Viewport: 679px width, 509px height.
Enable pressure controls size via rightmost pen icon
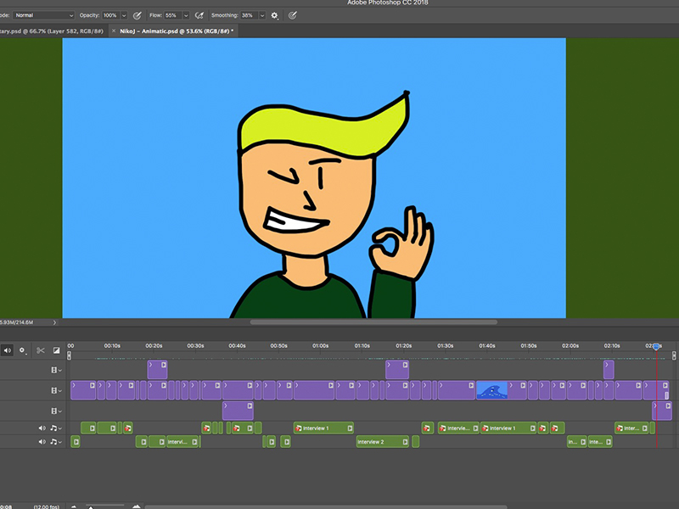pyautogui.click(x=291, y=15)
